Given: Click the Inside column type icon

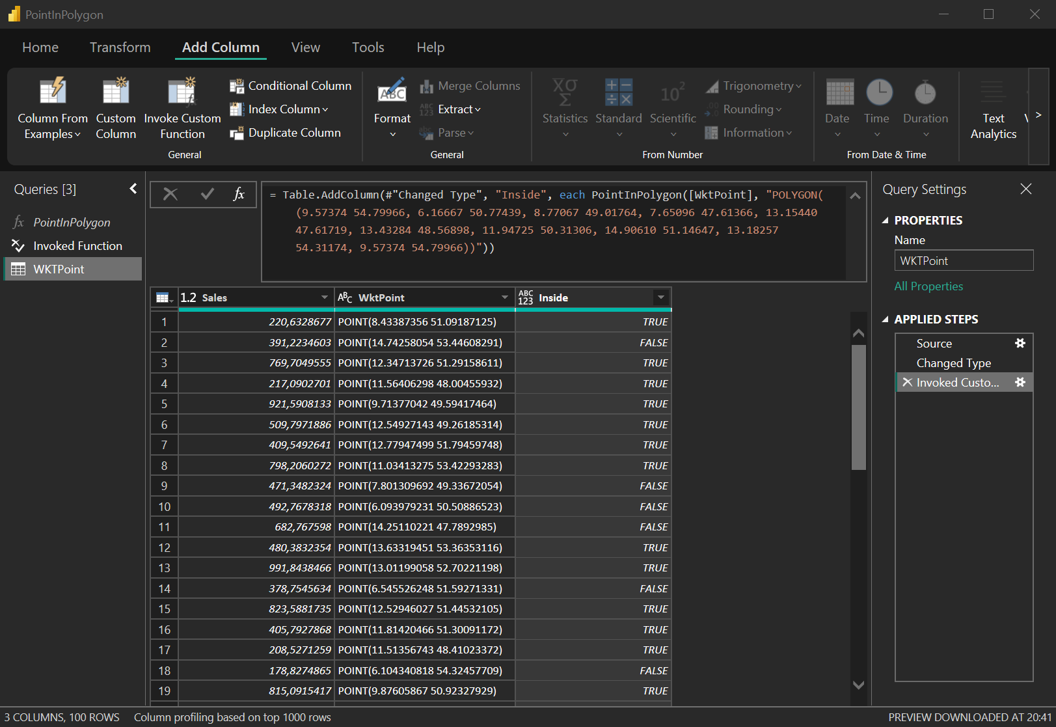Looking at the screenshot, I should 526,297.
